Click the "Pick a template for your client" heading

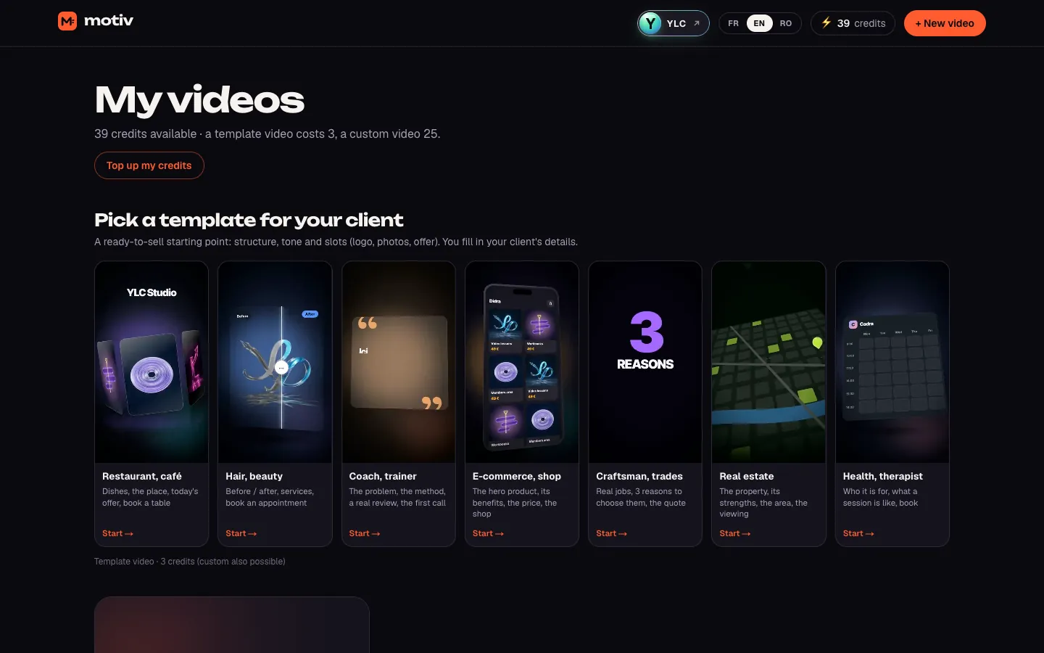(249, 220)
